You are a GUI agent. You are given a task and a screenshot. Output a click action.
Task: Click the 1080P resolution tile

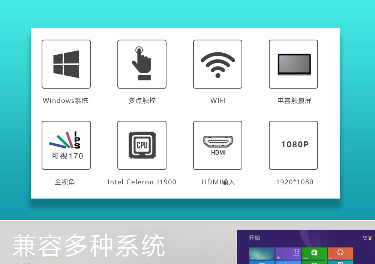pyautogui.click(x=294, y=145)
